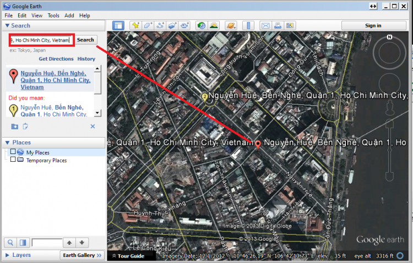Click the look-around compass ring

[389, 53]
